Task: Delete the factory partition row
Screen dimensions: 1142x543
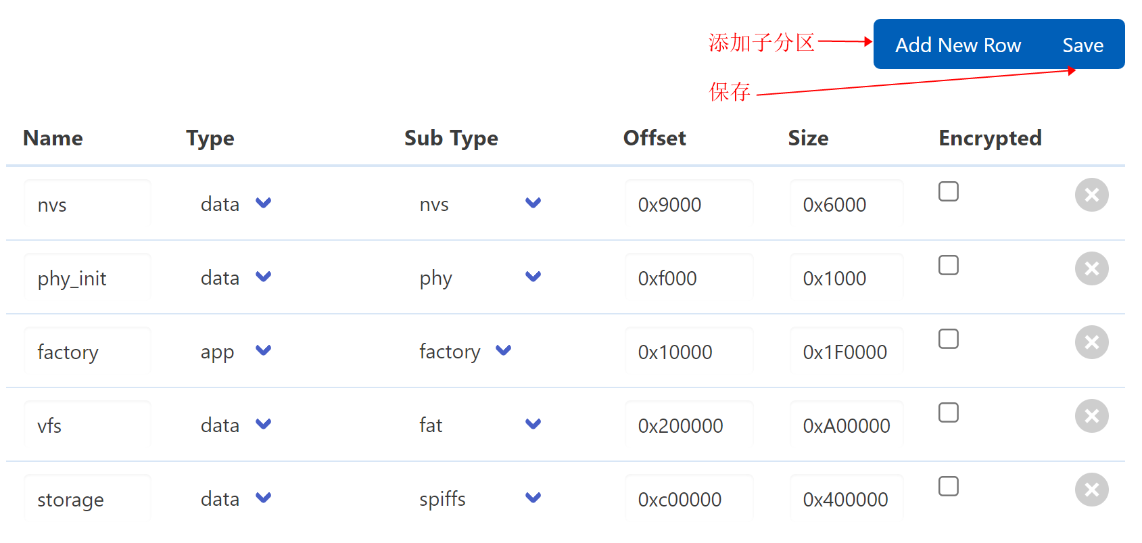Action: tap(1091, 342)
